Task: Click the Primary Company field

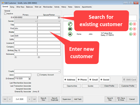Action: tap(25, 47)
